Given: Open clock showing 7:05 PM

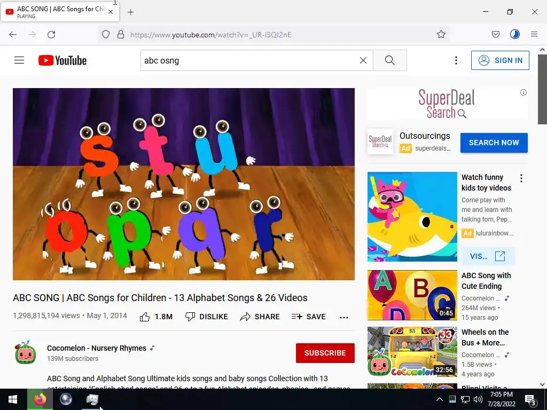Looking at the screenshot, I should [x=501, y=399].
